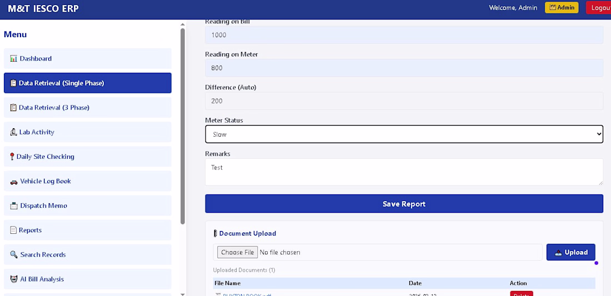Click the File Name column header
The height and width of the screenshot is (296, 611).
pyautogui.click(x=228, y=283)
